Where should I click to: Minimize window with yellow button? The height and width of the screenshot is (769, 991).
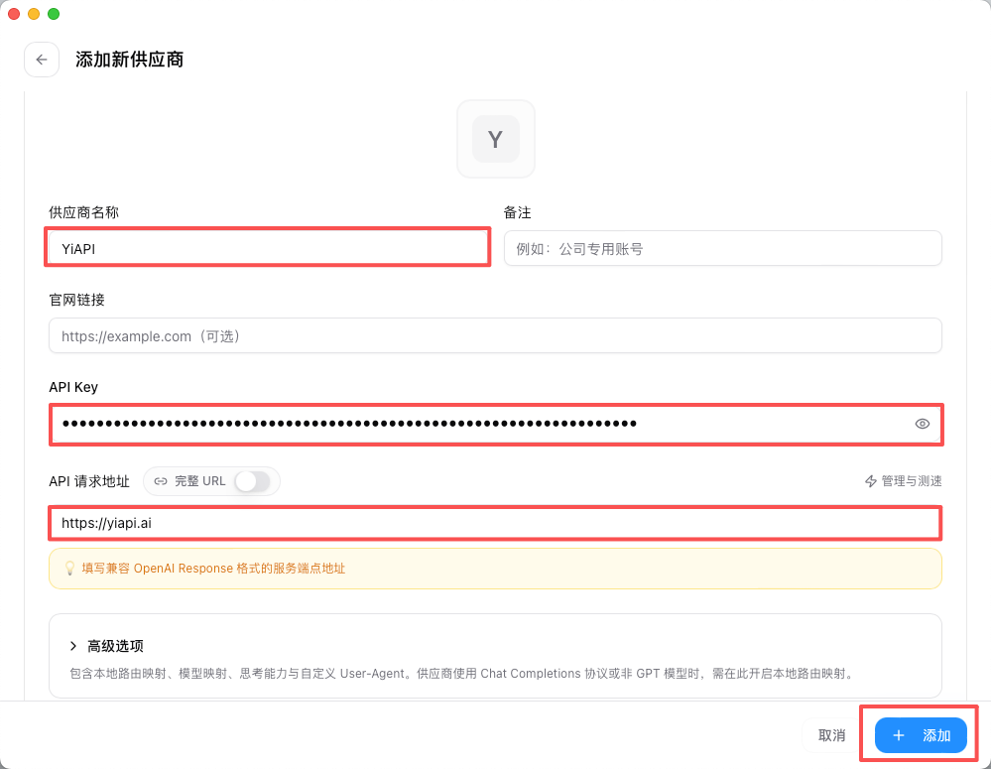pos(34,14)
